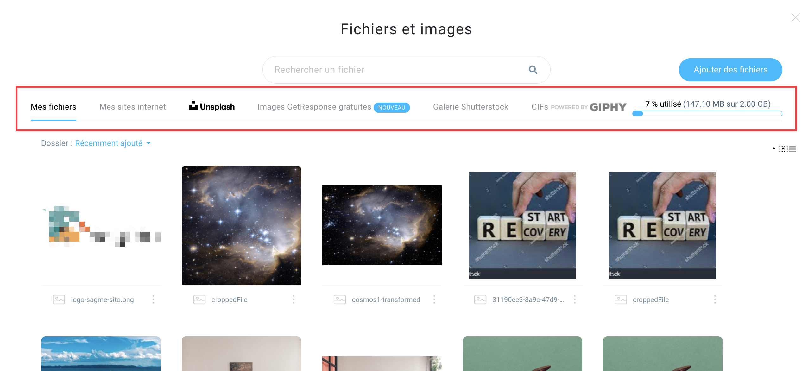Image resolution: width=808 pixels, height=371 pixels.
Task: Open the Unsplash tab
Action: tap(212, 107)
